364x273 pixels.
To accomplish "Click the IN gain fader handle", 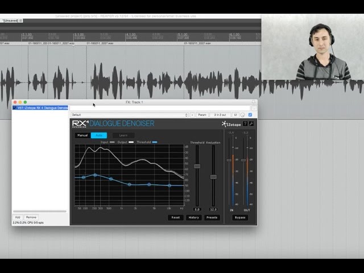I will 229,160.
